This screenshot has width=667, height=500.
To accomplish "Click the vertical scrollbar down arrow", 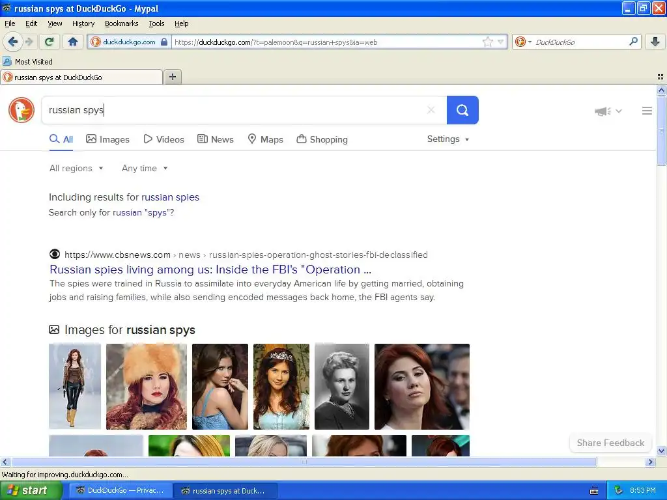I will [661, 451].
